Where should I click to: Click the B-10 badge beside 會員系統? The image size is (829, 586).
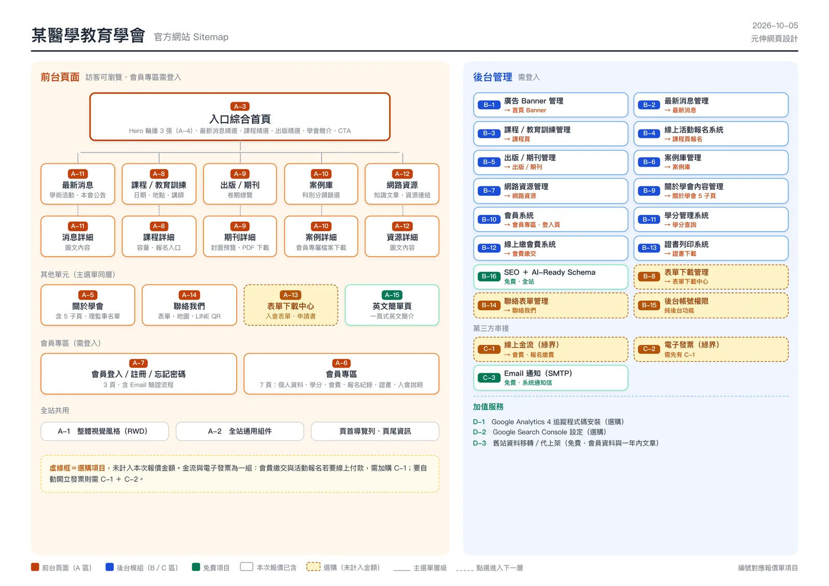(489, 219)
